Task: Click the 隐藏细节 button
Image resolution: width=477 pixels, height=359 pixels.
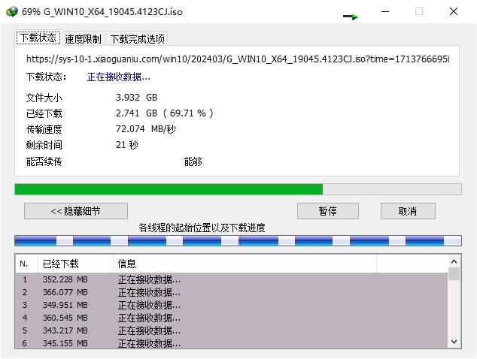Action: 76,211
